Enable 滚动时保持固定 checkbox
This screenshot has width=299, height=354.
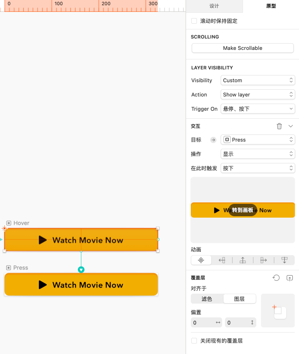(x=194, y=21)
